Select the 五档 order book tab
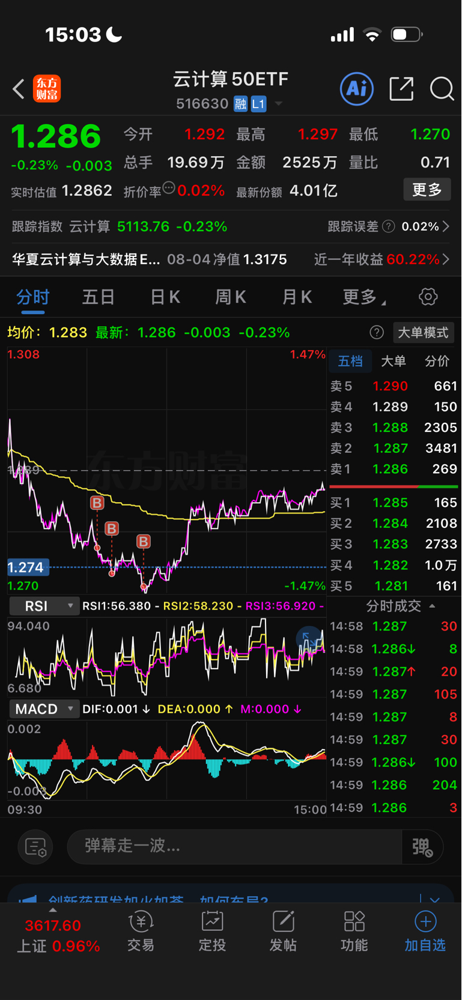Image resolution: width=462 pixels, height=1000 pixels. tap(350, 361)
